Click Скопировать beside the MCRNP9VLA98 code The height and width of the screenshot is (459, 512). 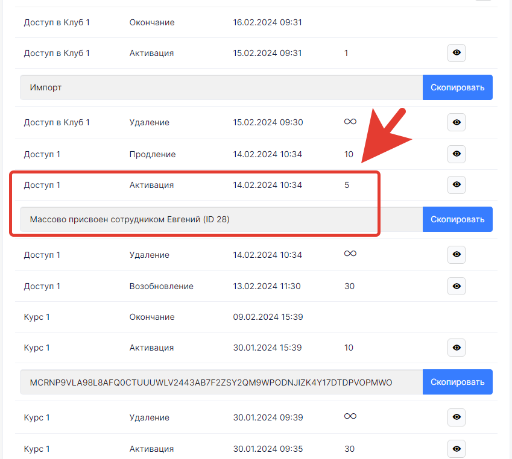pos(457,382)
